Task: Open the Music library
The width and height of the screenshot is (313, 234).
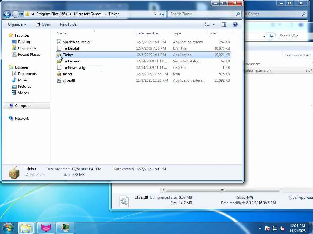Action: tap(23, 80)
